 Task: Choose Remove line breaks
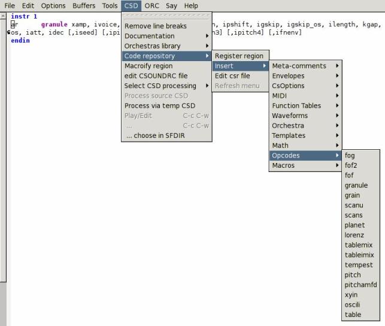tap(166, 26)
